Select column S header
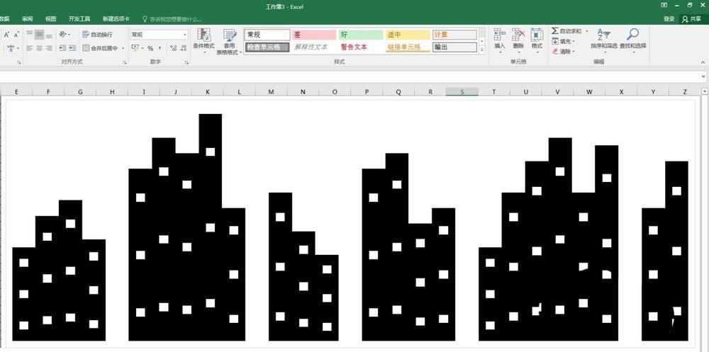 click(462, 92)
